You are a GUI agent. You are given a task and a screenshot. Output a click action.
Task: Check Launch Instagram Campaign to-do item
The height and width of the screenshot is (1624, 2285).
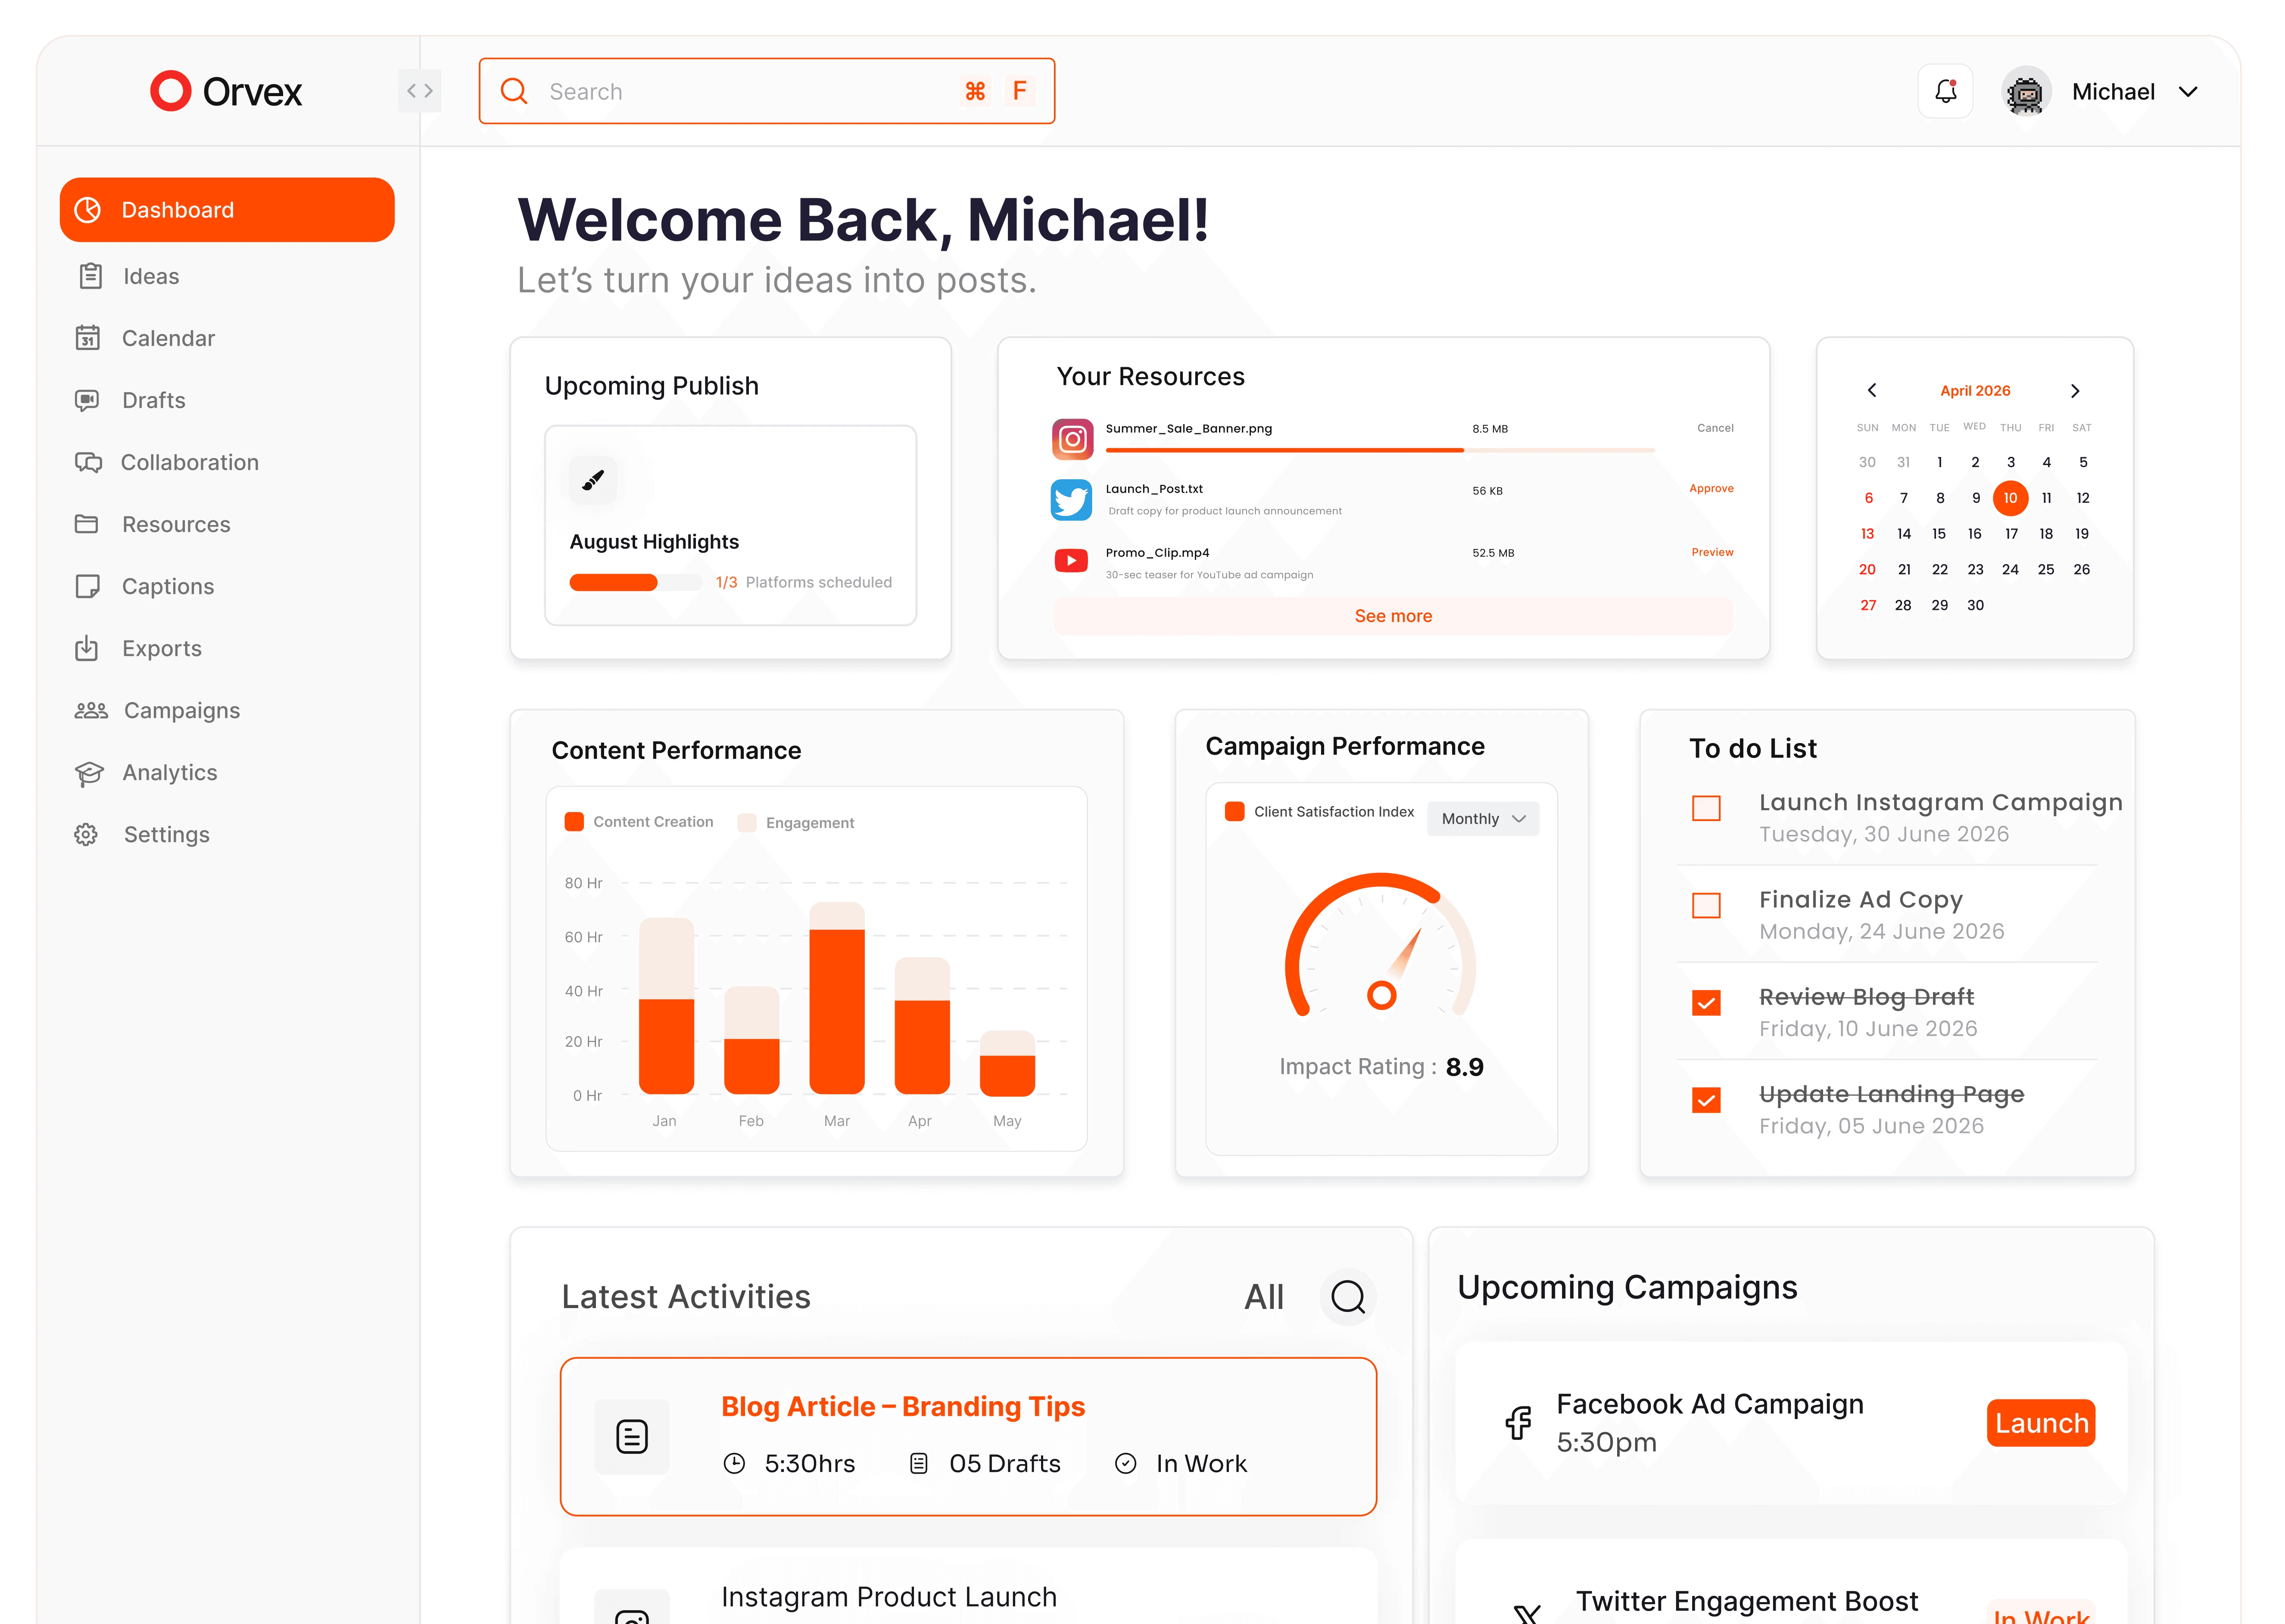pyautogui.click(x=1706, y=808)
